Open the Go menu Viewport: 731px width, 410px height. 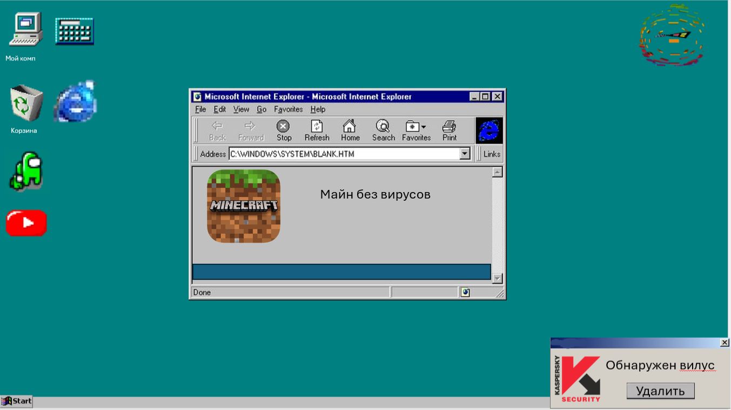pyautogui.click(x=261, y=110)
